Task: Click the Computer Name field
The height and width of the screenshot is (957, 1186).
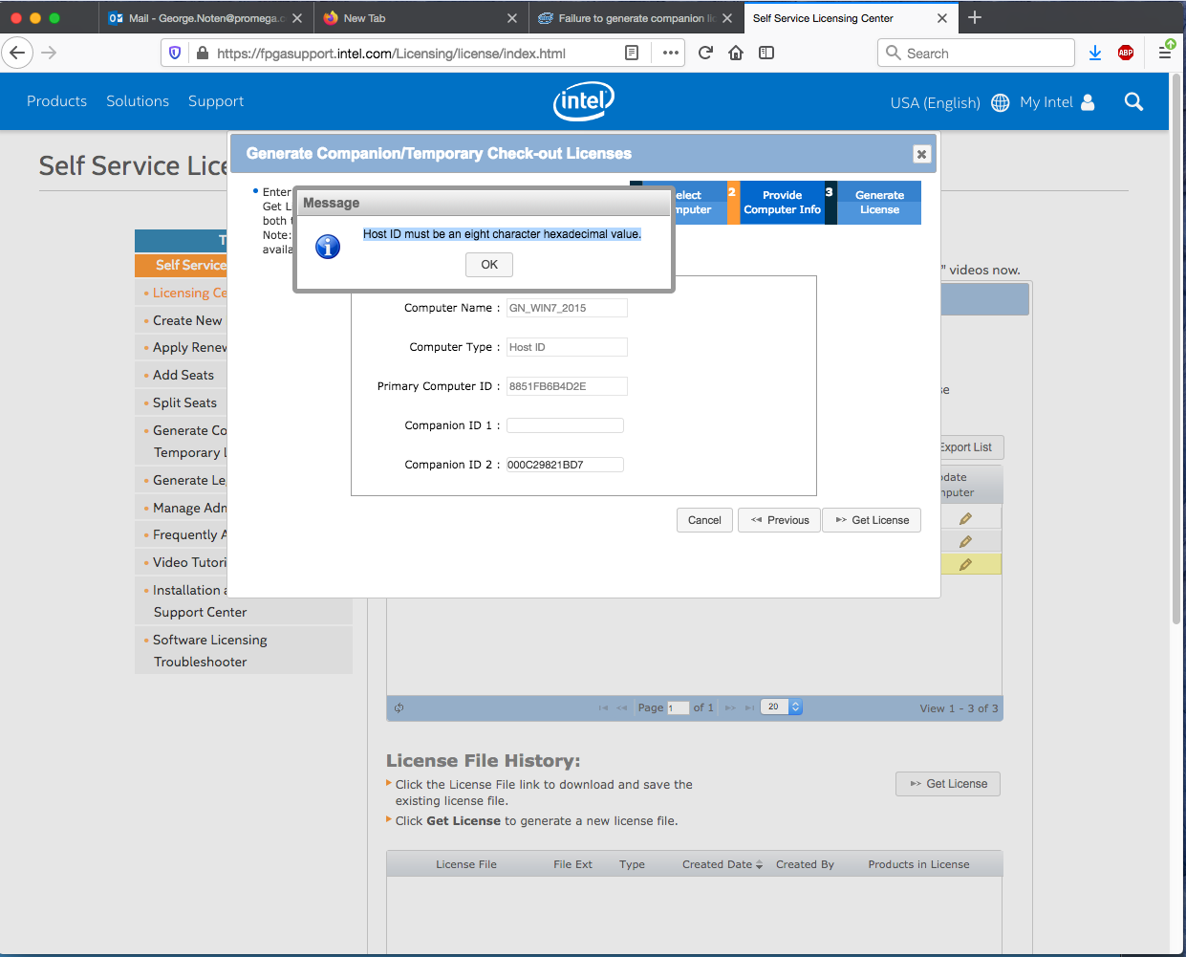Action: pyautogui.click(x=567, y=308)
